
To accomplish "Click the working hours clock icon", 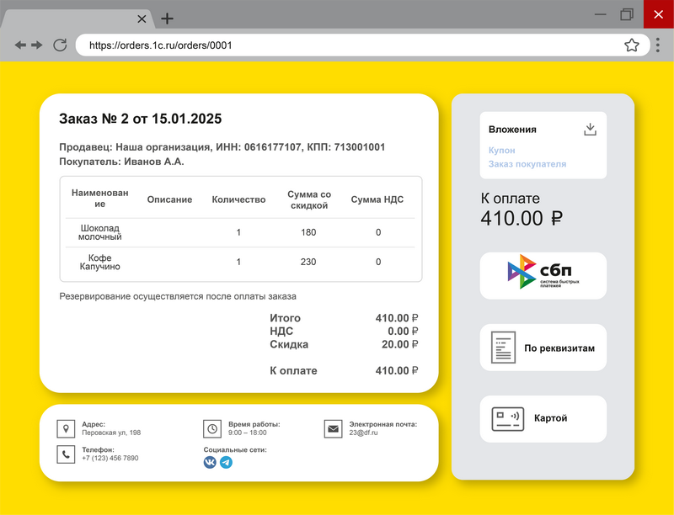I will click(x=212, y=429).
